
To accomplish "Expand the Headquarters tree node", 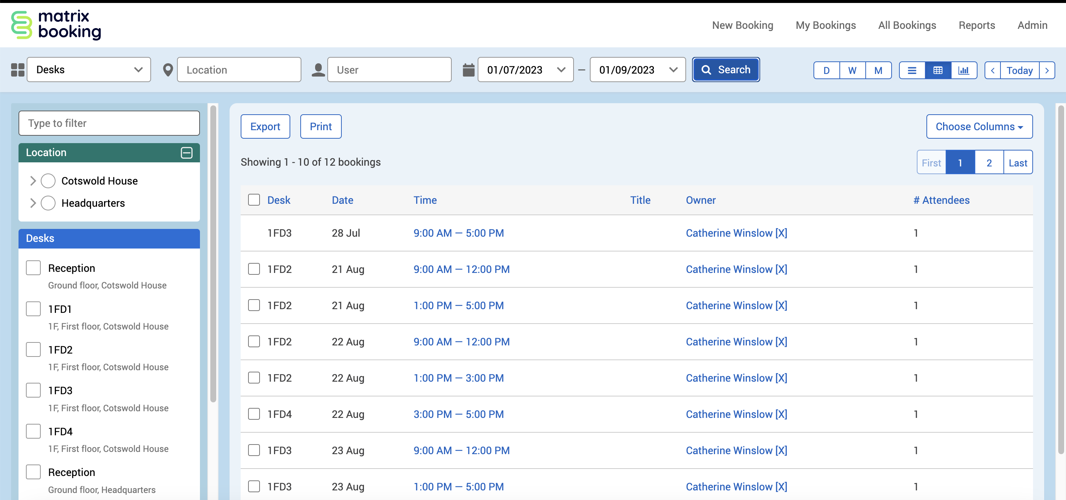I will click(x=33, y=203).
